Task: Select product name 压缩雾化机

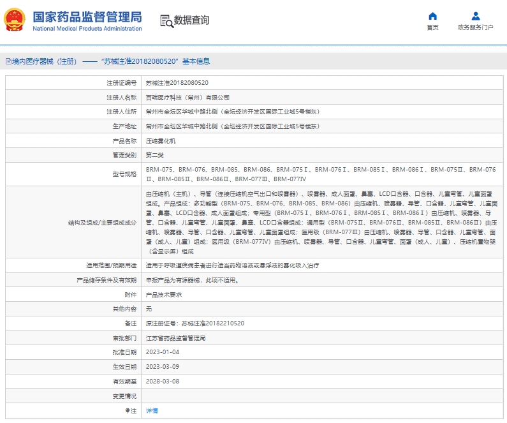Action: click(x=161, y=140)
